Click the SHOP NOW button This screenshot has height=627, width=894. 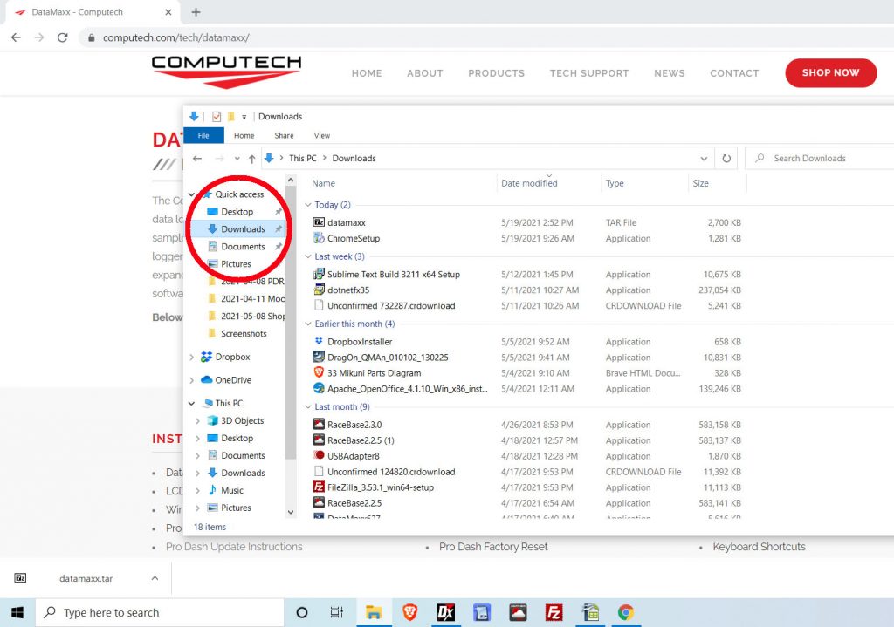coord(831,73)
